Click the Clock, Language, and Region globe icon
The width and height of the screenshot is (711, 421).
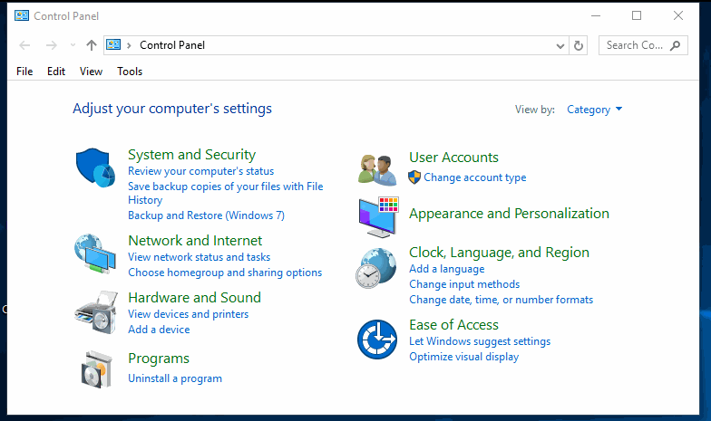(375, 268)
